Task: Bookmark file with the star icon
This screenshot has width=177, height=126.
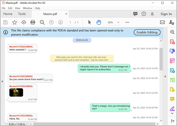Action: (14, 22)
